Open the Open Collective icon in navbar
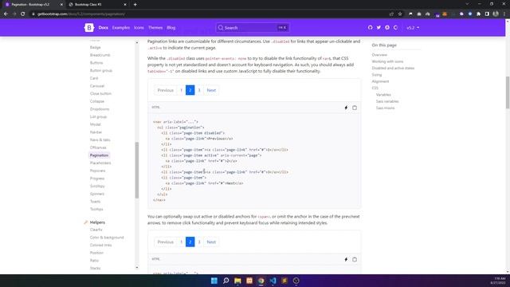510x287 pixels. (x=395, y=28)
